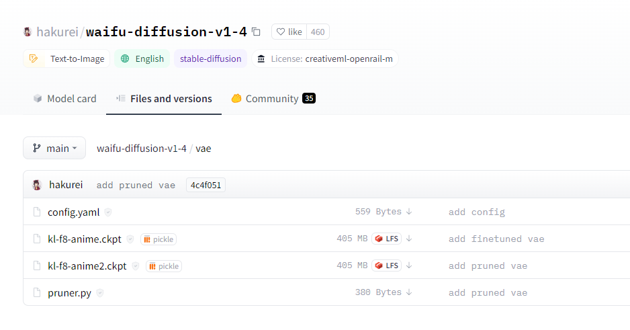The image size is (630, 330).
Task: Click the heart like button
Action: coord(289,32)
